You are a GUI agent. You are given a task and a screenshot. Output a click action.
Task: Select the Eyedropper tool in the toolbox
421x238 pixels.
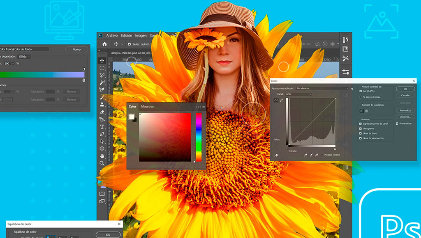tap(102, 90)
